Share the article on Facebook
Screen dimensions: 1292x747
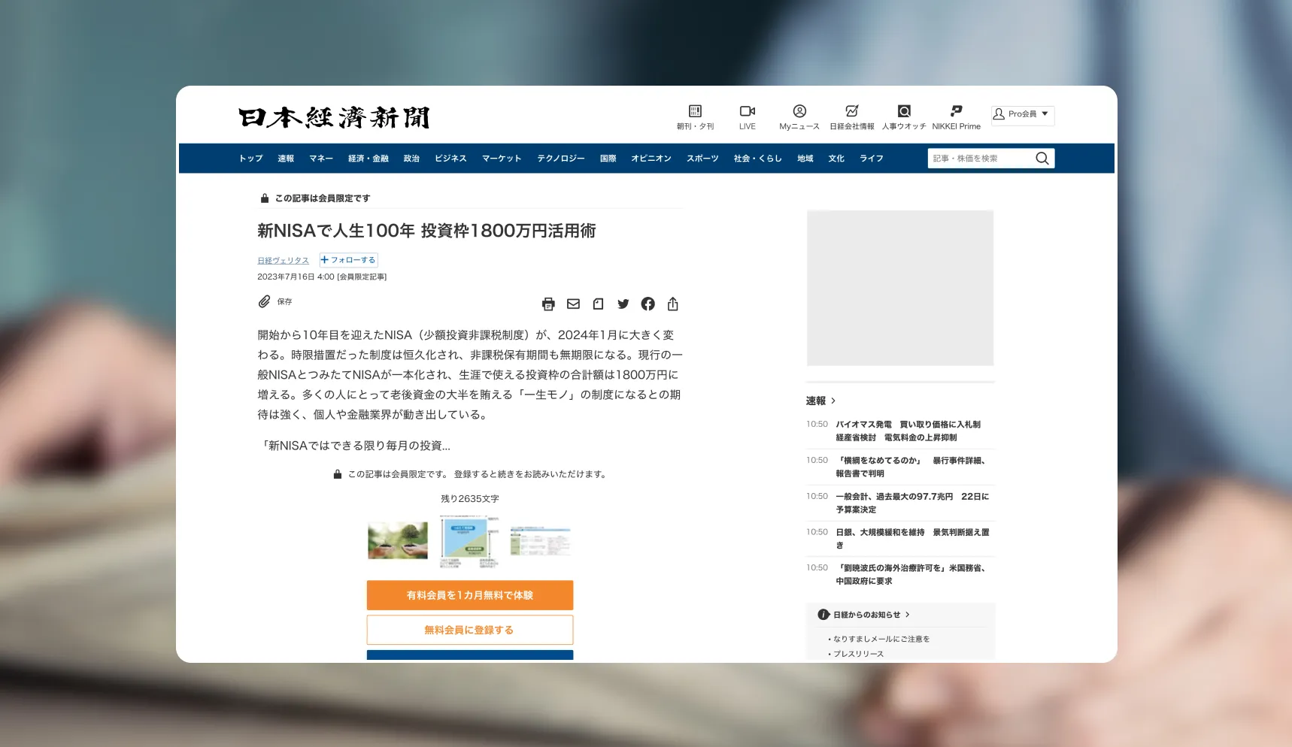point(648,304)
